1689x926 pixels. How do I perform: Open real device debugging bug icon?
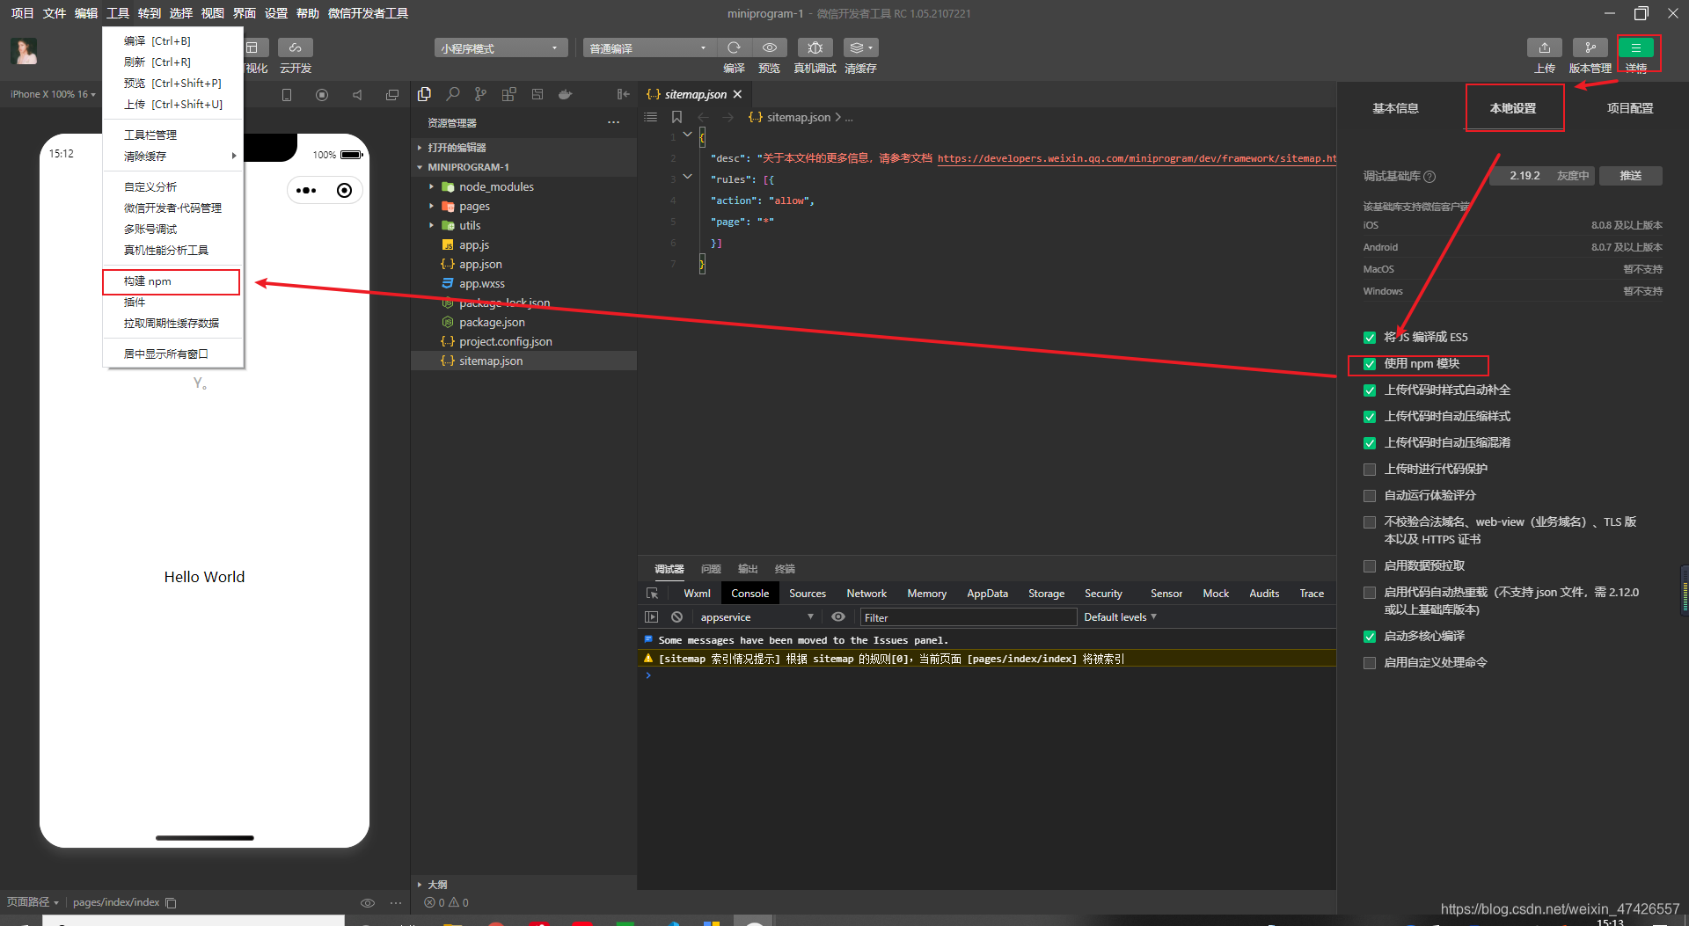[x=815, y=47]
